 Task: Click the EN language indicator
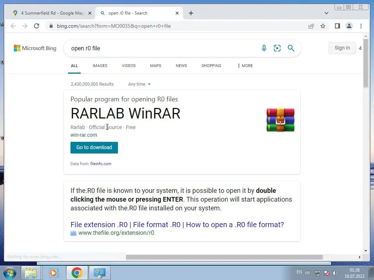click(x=299, y=272)
